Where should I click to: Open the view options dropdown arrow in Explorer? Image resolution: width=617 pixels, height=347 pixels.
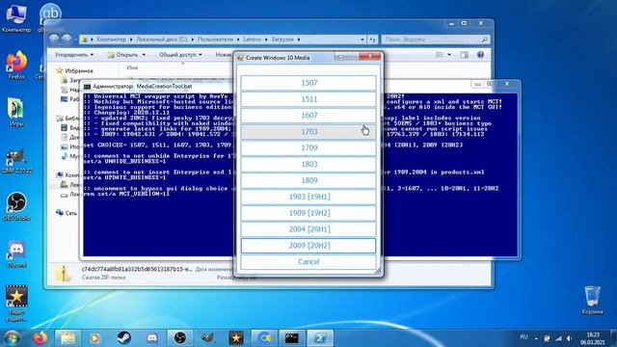(449, 55)
